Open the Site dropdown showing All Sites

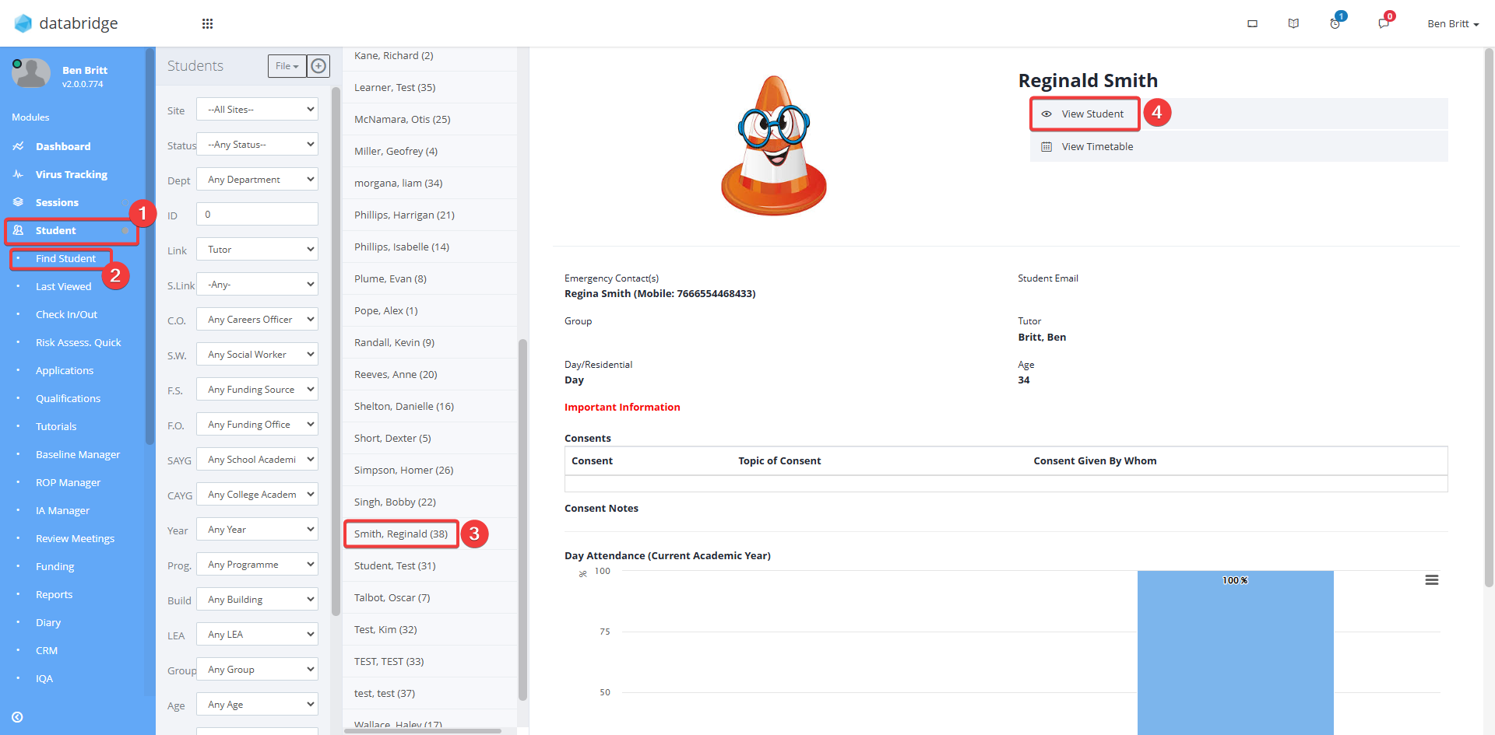[x=257, y=110]
